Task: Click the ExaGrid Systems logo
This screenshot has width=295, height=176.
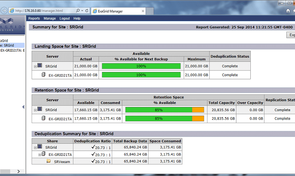Action: point(12,25)
